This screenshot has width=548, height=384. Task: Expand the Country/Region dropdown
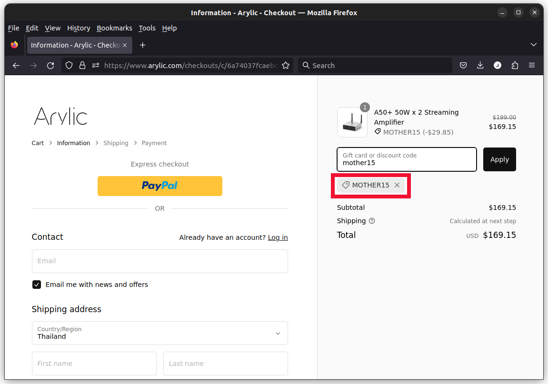click(159, 333)
